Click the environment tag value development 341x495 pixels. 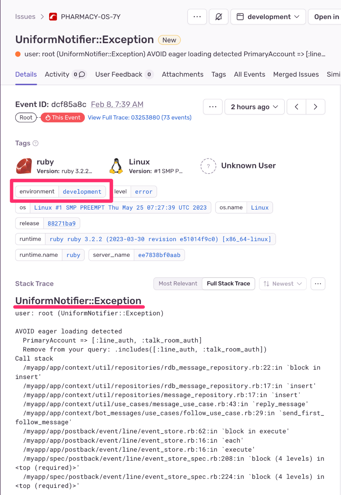pyautogui.click(x=82, y=192)
